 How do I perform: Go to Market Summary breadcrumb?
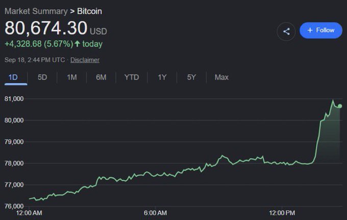36,11
